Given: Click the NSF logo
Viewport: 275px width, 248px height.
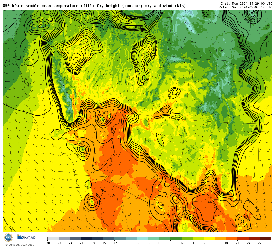Looking at the screenshot, I should pos(8,238).
